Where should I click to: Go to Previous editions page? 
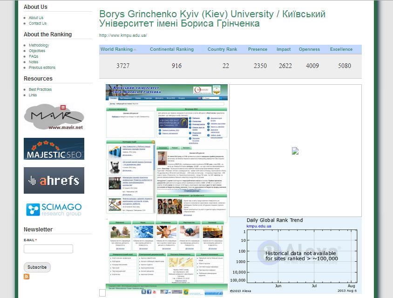pos(42,68)
